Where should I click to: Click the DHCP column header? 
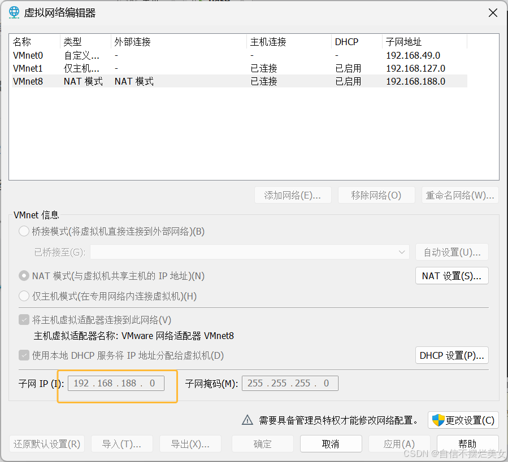(357, 42)
